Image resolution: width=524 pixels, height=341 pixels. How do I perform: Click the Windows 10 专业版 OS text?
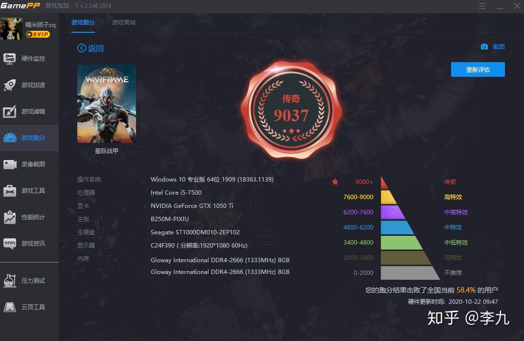point(212,180)
